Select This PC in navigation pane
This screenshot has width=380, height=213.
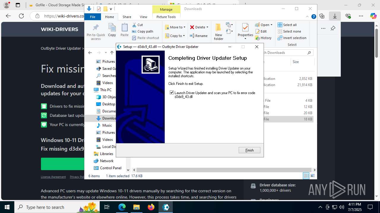pos(103,90)
